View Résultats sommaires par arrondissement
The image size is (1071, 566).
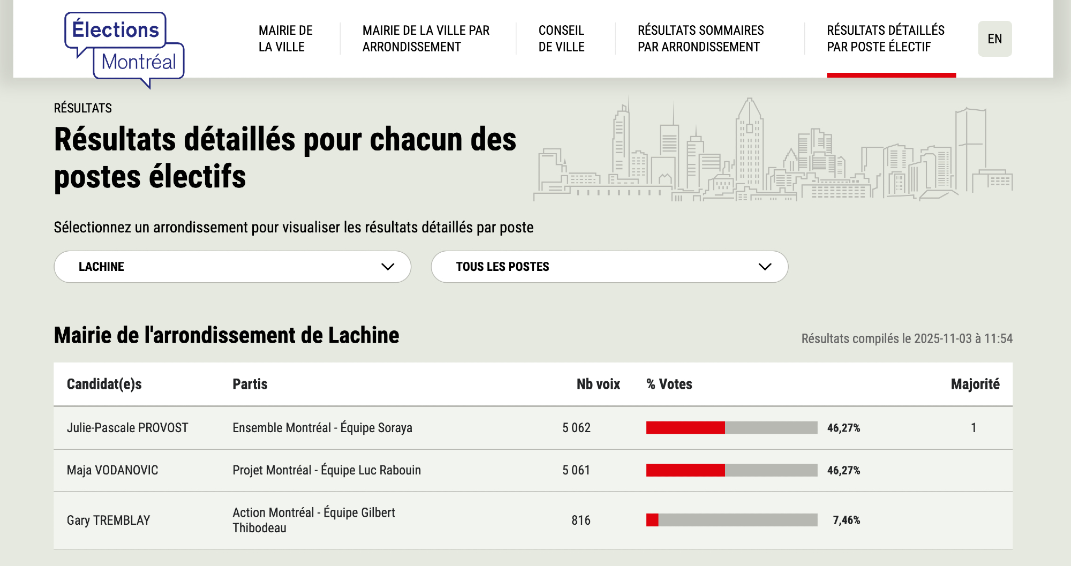click(700, 39)
